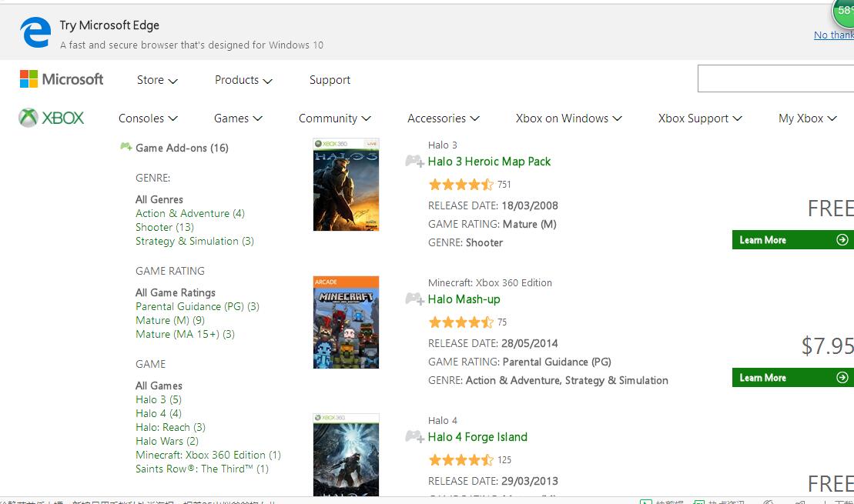Filter by Shooter (13) genre
854x504 pixels.
165,227
